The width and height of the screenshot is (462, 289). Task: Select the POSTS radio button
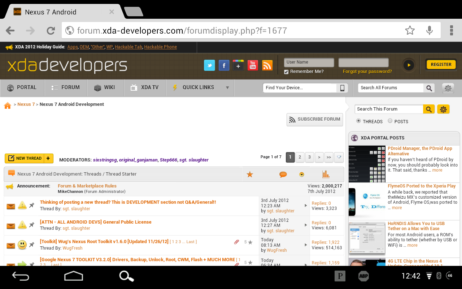(x=390, y=121)
